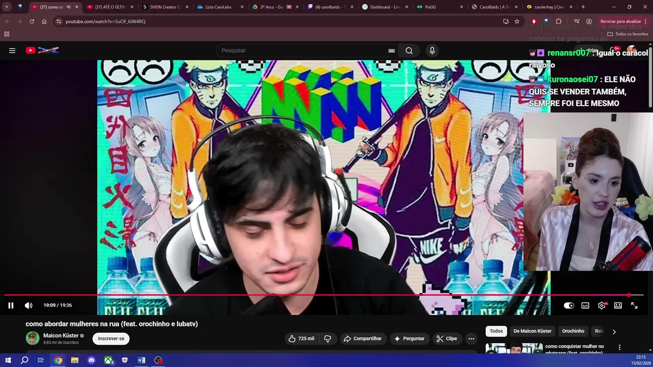
Task: Go to YouTube home via the logo
Action: click(x=42, y=50)
